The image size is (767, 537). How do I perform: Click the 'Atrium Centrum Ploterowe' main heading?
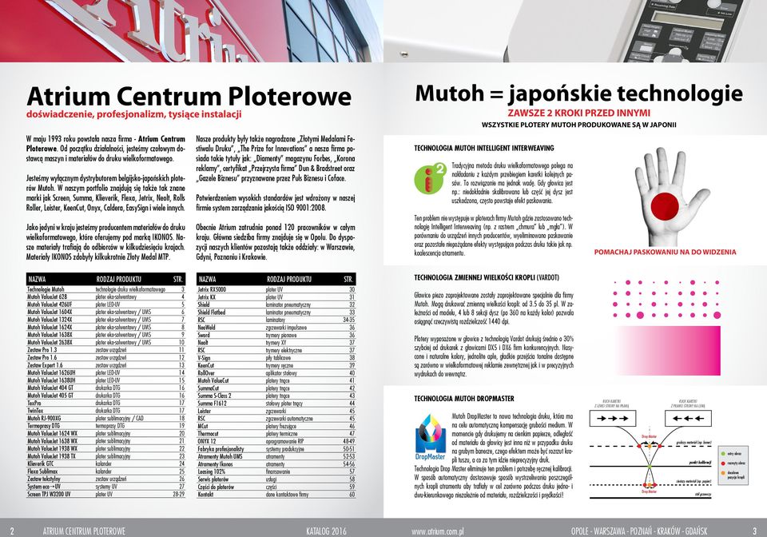189,96
